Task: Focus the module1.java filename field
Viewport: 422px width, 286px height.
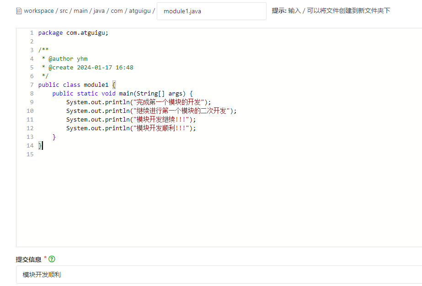Action: point(211,11)
